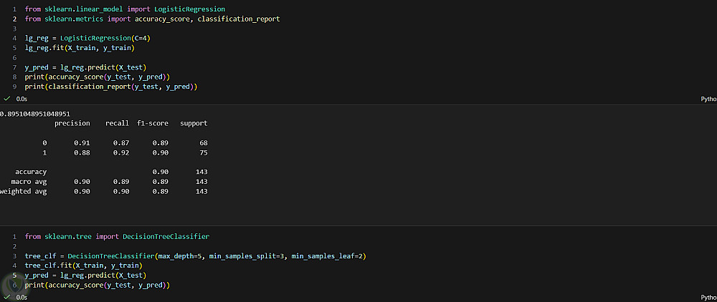717x302 pixels.
Task: Click the LogisticRegression(C=4) assignment line
Action: (x=87, y=38)
